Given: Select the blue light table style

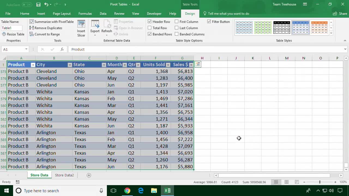Looking at the screenshot, I should (244, 27).
